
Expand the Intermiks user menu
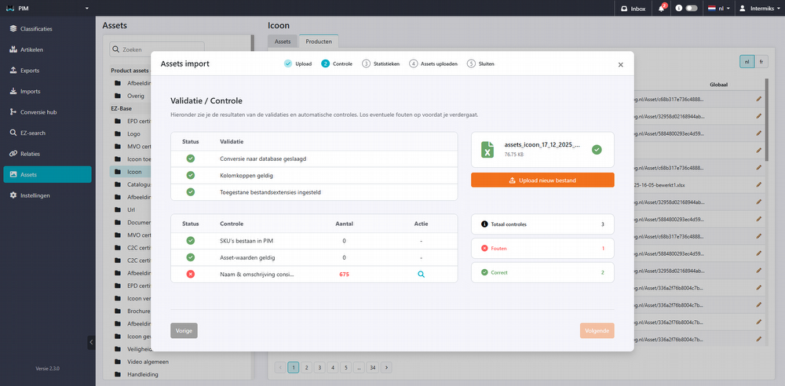pos(758,9)
